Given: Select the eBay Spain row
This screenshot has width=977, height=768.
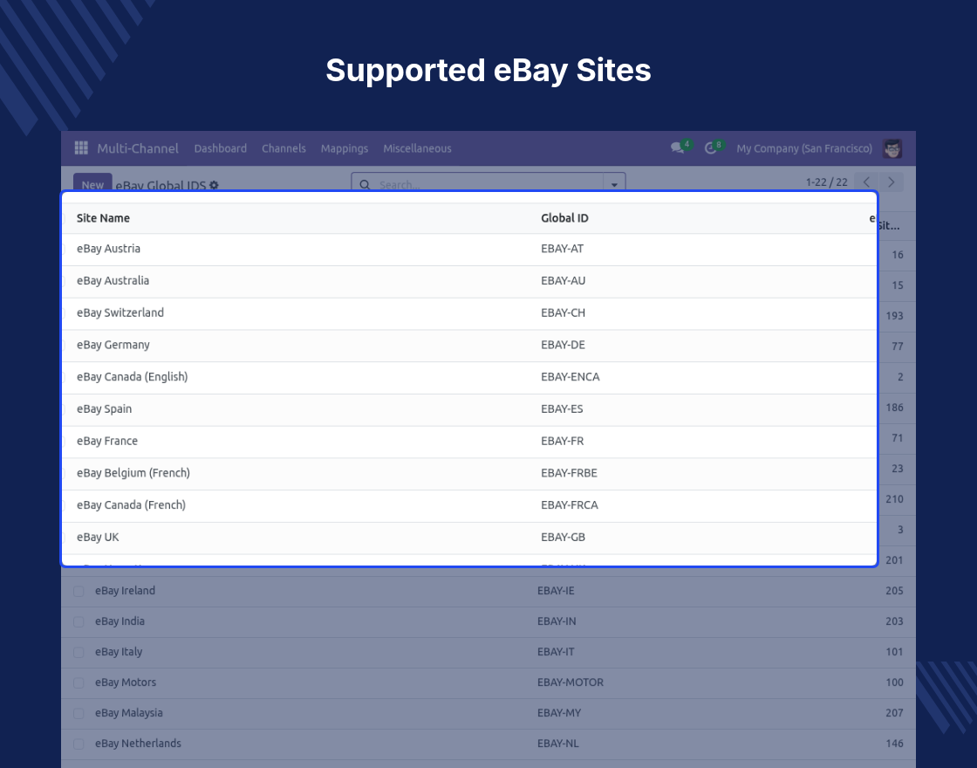Looking at the screenshot, I should tap(469, 409).
